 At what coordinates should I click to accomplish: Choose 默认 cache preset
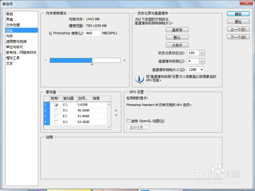coord(177,38)
